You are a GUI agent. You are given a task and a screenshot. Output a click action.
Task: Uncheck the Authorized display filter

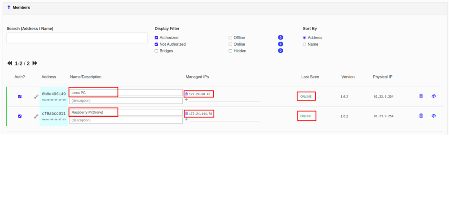pos(156,38)
